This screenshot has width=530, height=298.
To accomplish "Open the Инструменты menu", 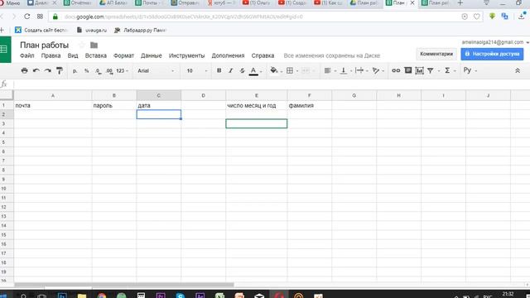I will tap(186, 55).
